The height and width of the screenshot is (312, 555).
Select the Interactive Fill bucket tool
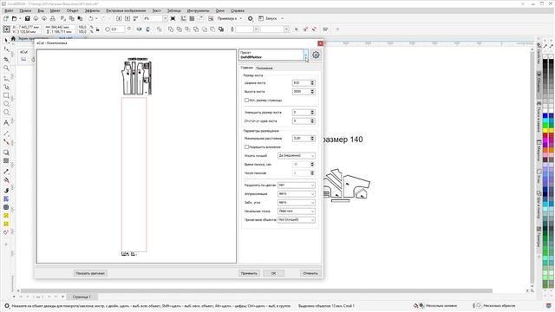click(6, 180)
